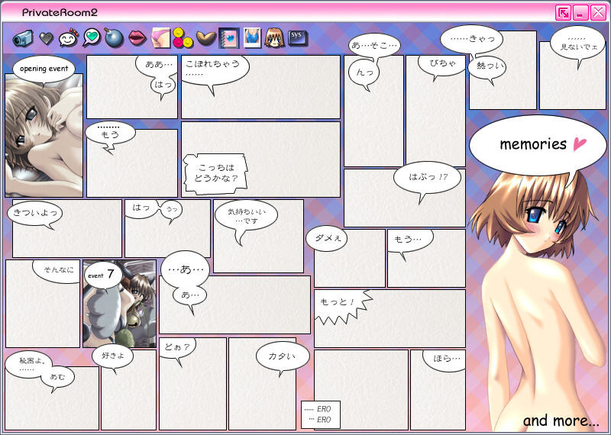Viewport: 611px width, 435px height.
Task: Click the blue photo frame icon
Action: coord(252,37)
